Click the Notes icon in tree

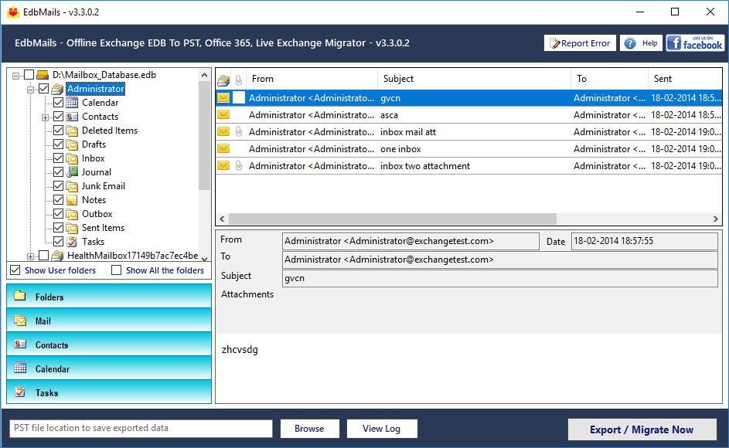(72, 200)
